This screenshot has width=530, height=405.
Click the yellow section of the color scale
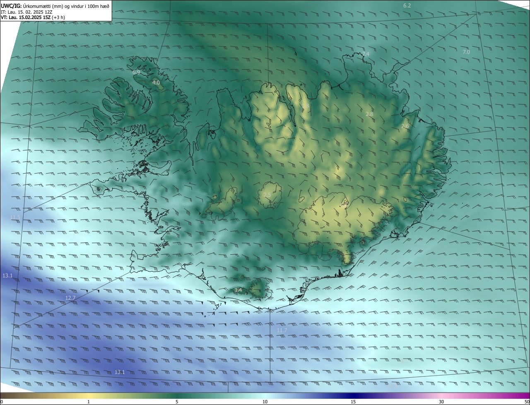click(89, 395)
